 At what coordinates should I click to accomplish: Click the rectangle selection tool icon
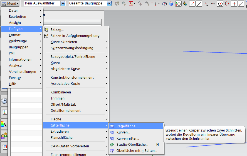pos(154,4)
